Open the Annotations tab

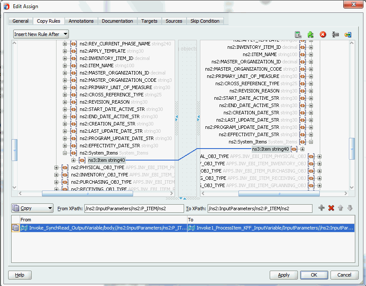[x=81, y=21]
